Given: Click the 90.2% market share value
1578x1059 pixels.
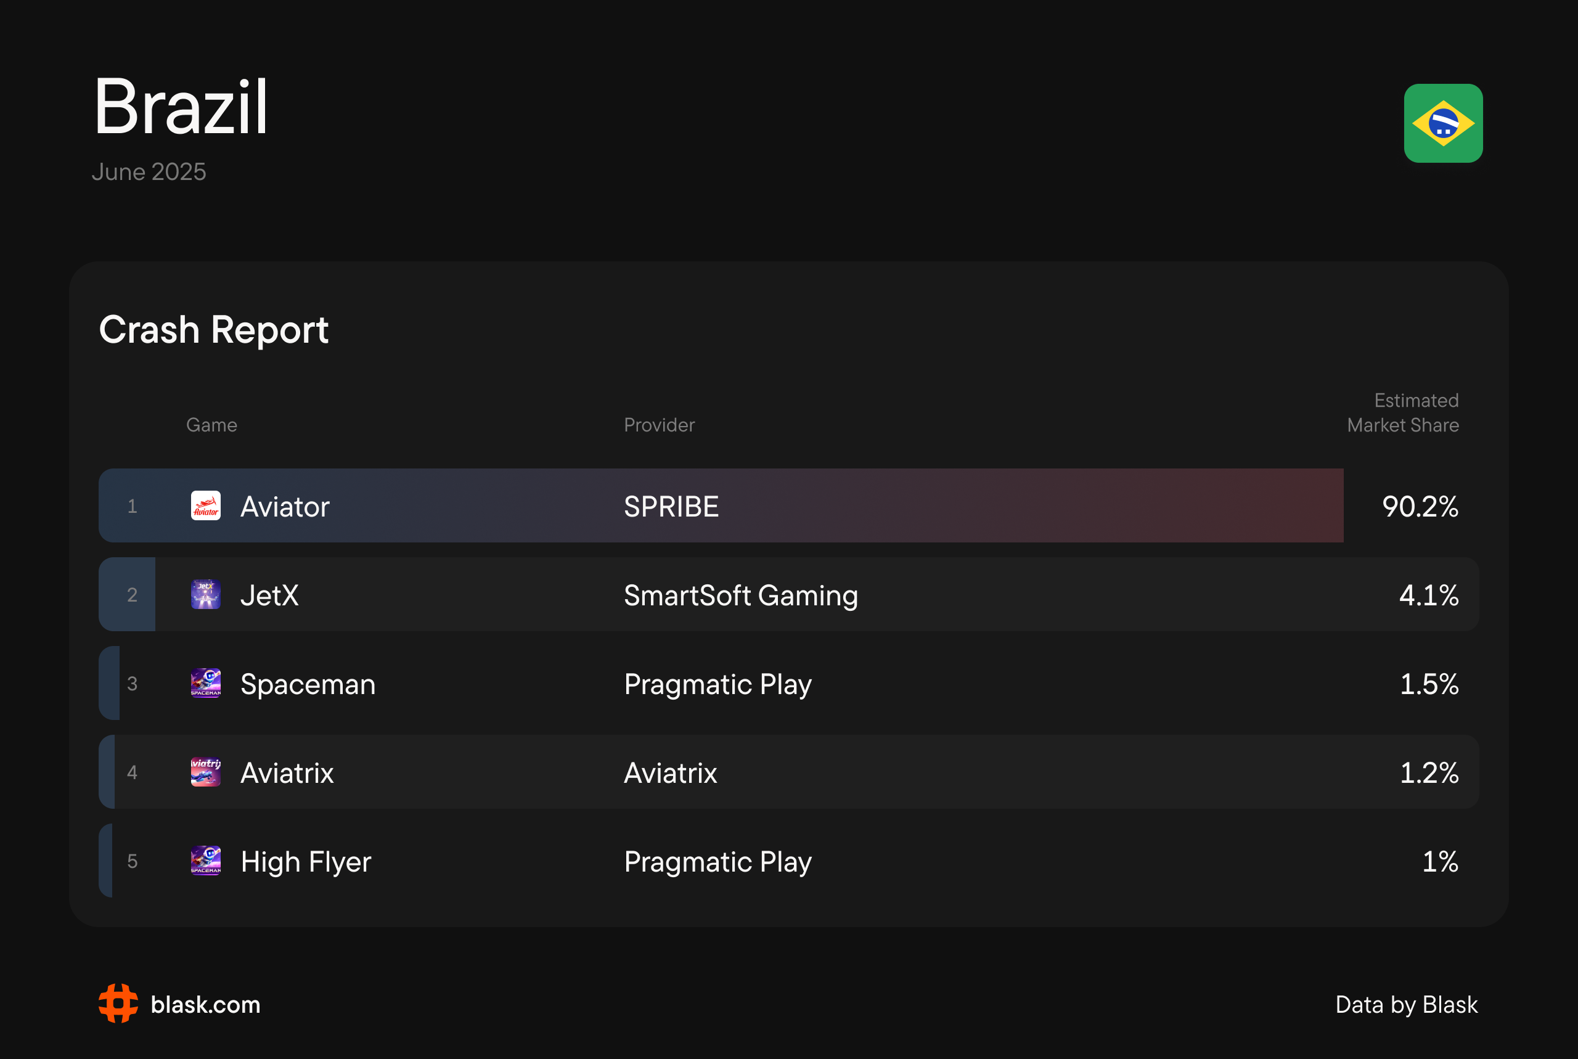Looking at the screenshot, I should (x=1420, y=507).
